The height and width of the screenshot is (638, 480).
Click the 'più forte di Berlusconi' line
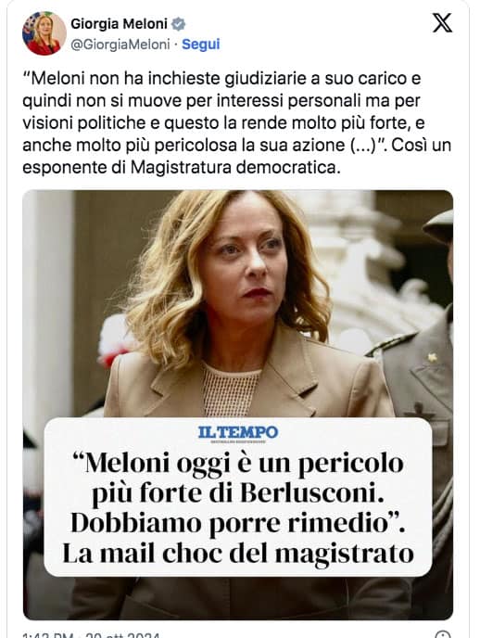pos(238,493)
